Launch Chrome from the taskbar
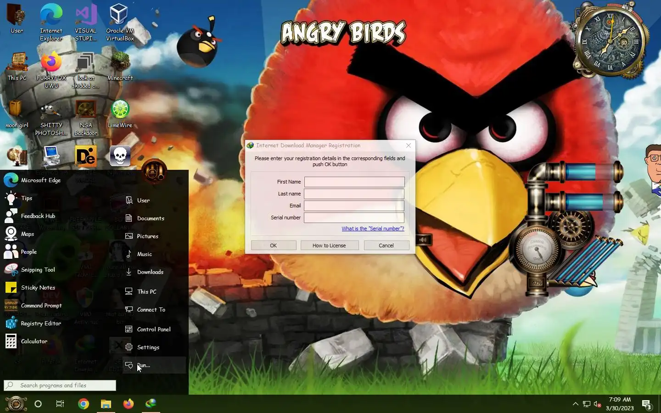 (x=84, y=404)
